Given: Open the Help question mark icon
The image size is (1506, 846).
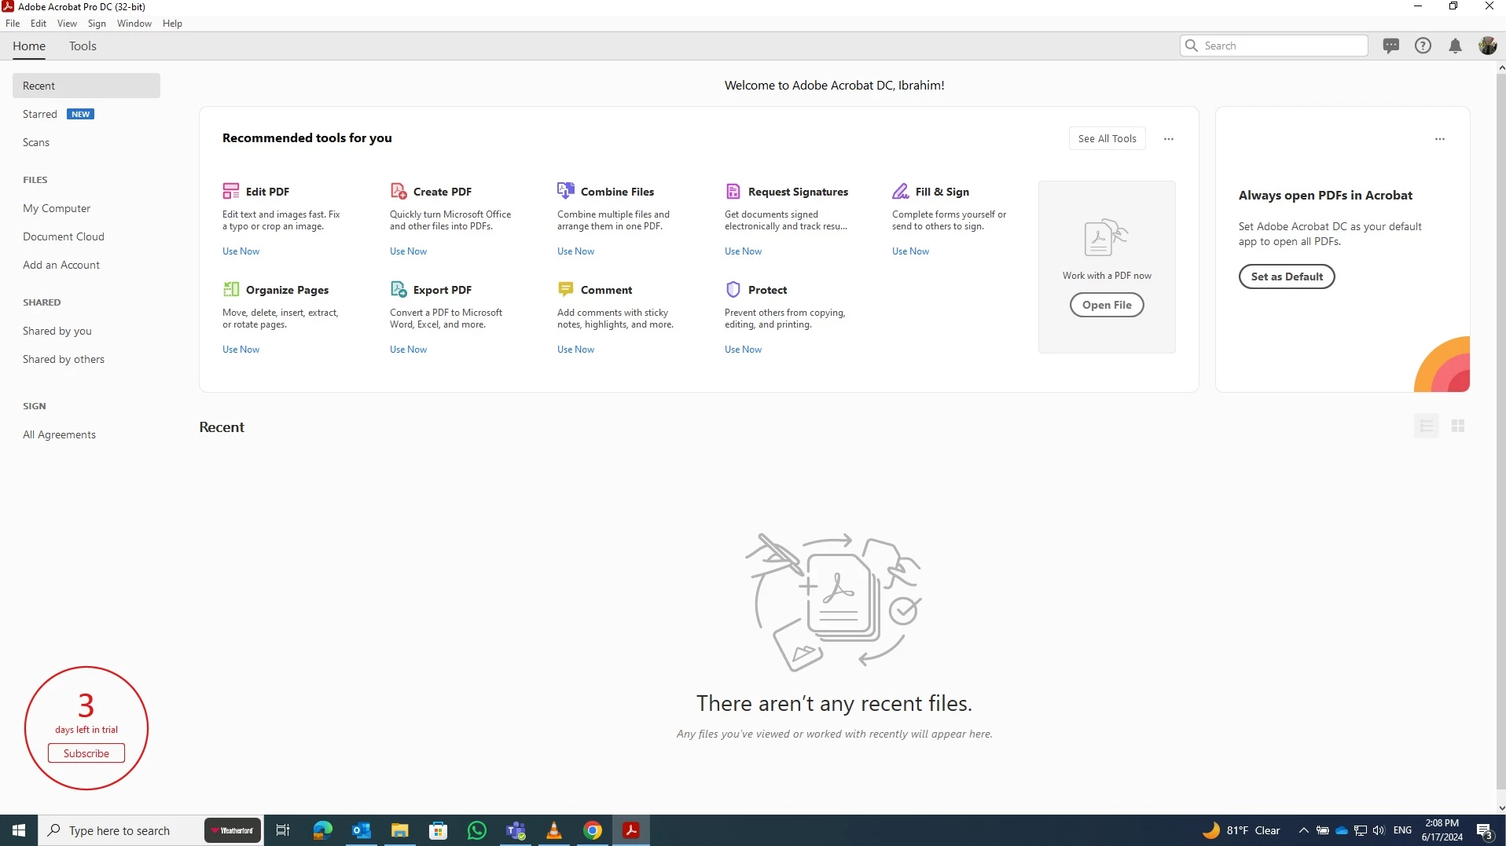Looking at the screenshot, I should pyautogui.click(x=1423, y=46).
